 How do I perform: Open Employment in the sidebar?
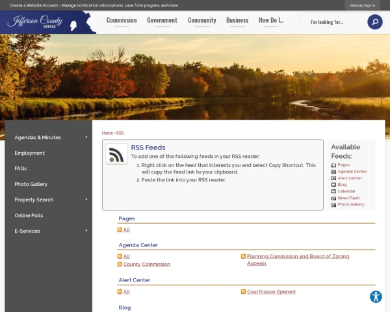click(x=30, y=153)
